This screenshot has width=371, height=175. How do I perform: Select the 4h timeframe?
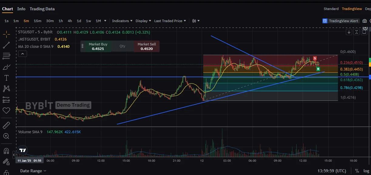pyautogui.click(x=70, y=21)
